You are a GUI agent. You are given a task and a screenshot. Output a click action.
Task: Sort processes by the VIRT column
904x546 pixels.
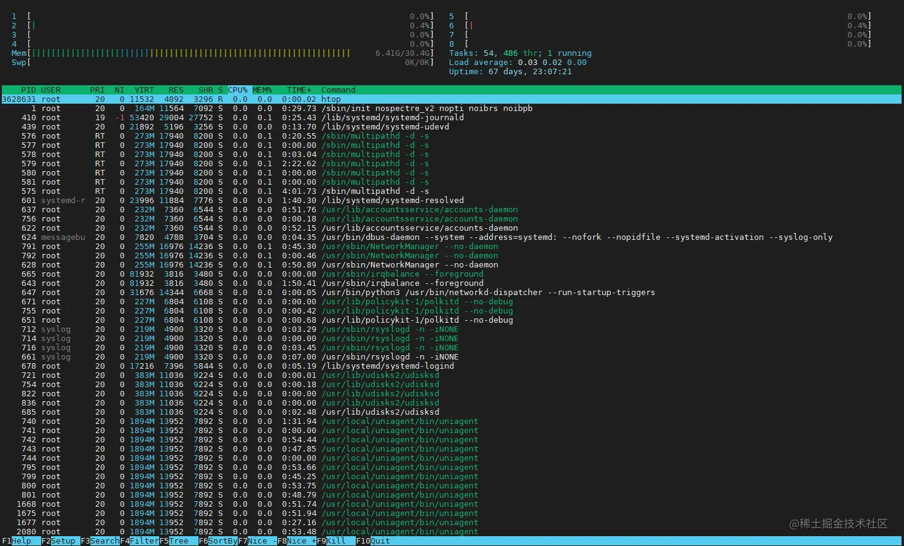tap(144, 90)
